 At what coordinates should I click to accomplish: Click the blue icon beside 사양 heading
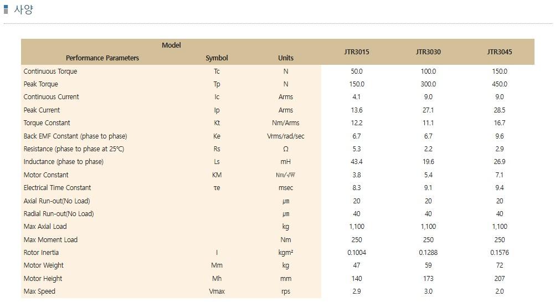pyautogui.click(x=6, y=9)
